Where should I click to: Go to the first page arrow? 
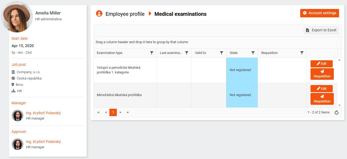(98, 112)
